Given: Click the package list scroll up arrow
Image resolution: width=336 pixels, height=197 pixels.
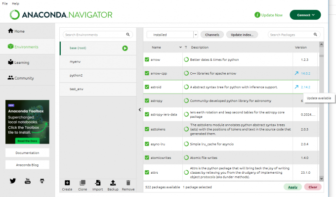Looking at the screenshot, I should point(321,45).
